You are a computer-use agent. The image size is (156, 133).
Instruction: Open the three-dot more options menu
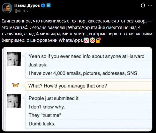tap(150, 6)
